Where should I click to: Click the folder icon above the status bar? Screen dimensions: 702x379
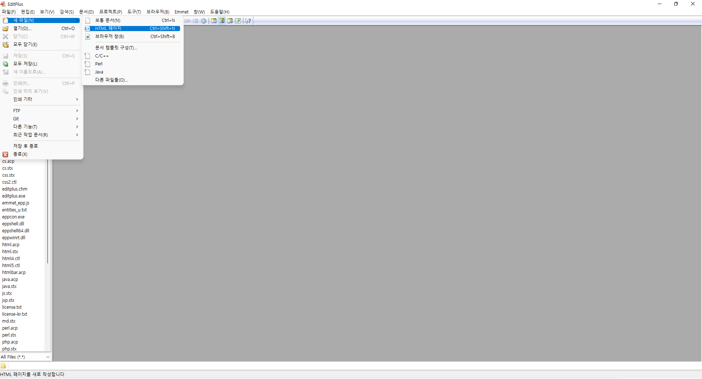[x=3, y=366]
